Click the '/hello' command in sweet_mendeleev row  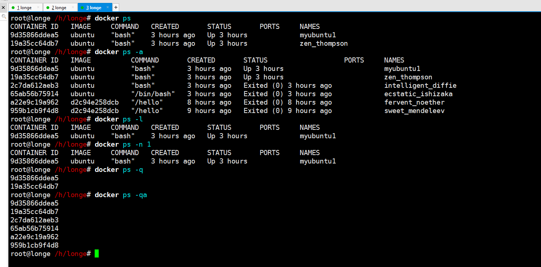click(147, 111)
